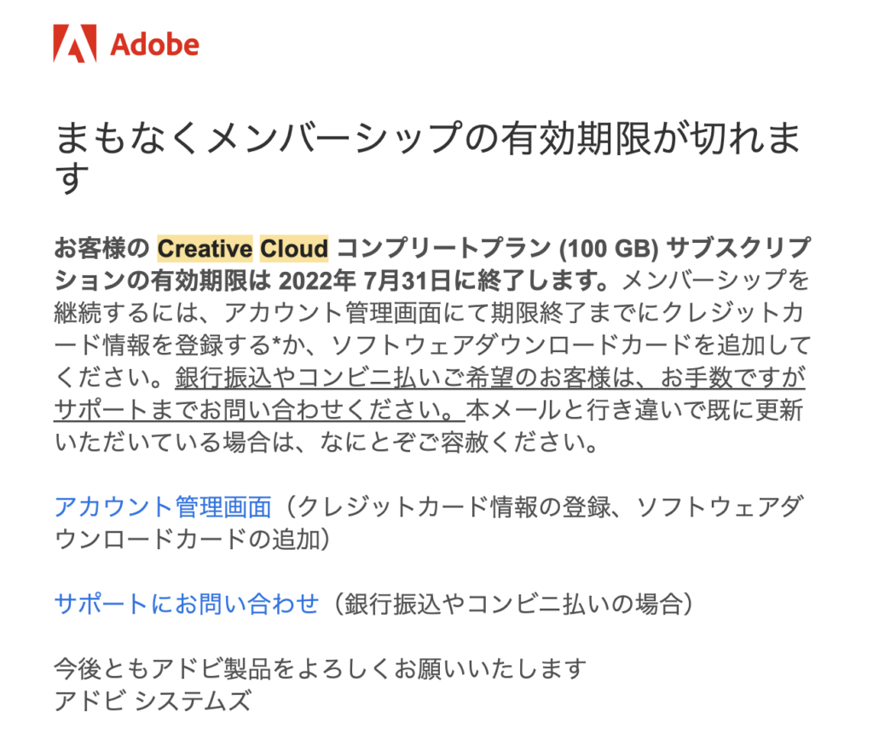Click the red Adobe logo icon

coord(74,43)
